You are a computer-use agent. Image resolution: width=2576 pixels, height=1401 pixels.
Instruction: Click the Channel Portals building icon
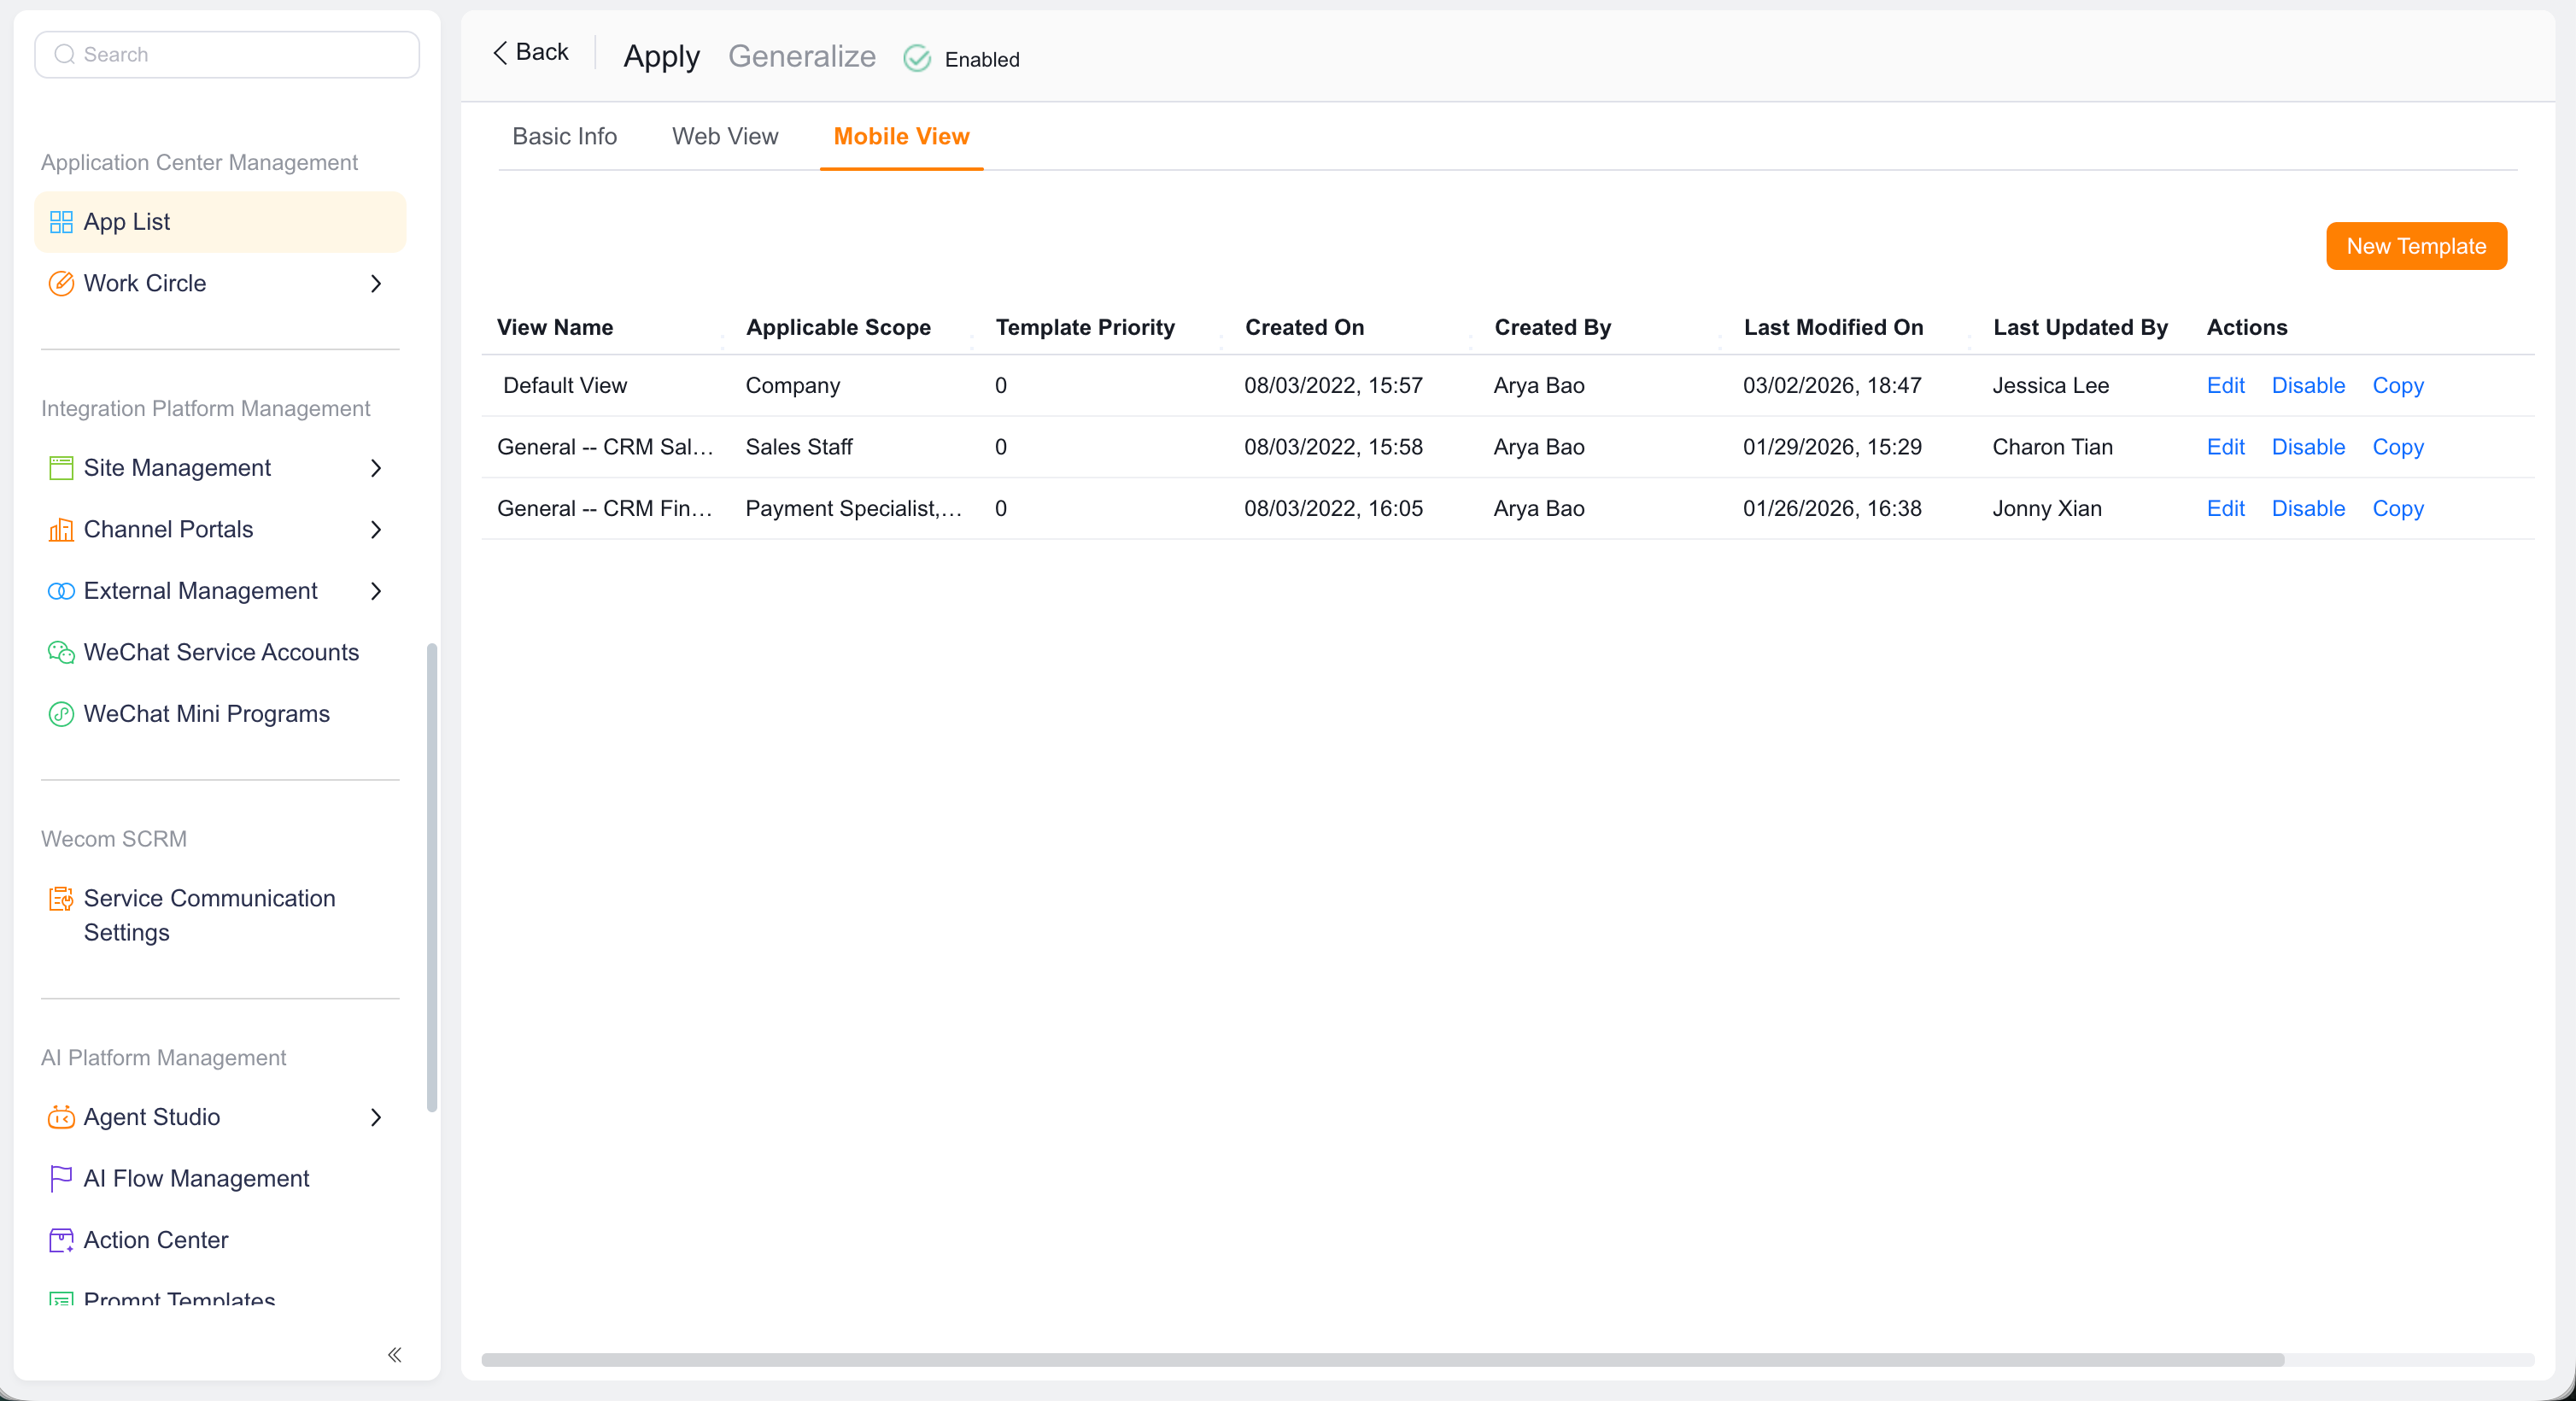[x=61, y=529]
